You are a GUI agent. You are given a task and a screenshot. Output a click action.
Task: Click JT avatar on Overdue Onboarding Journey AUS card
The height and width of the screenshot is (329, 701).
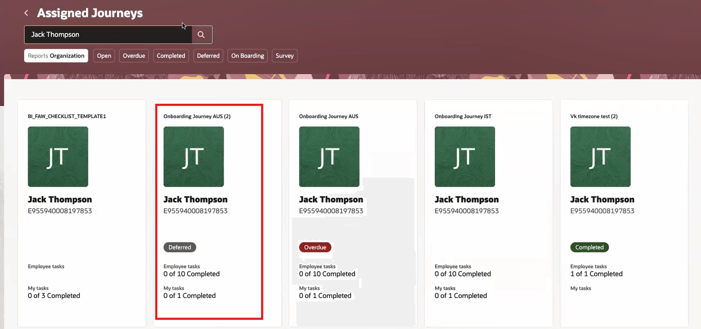tap(329, 157)
